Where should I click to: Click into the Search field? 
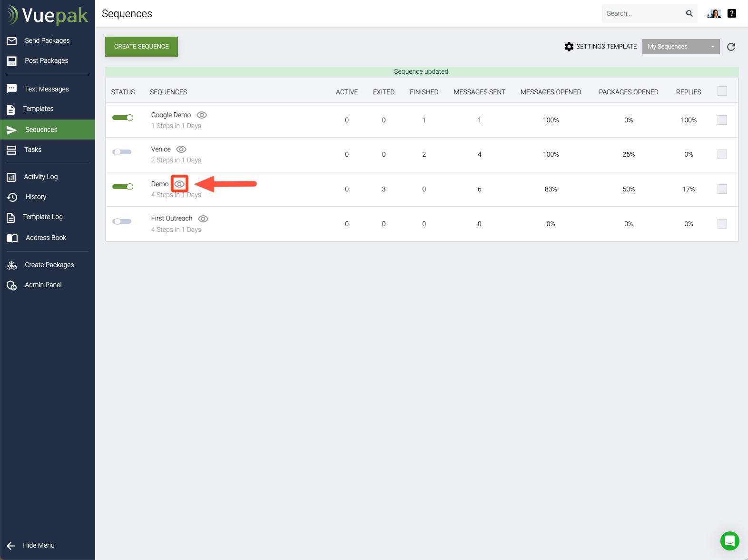tap(642, 13)
